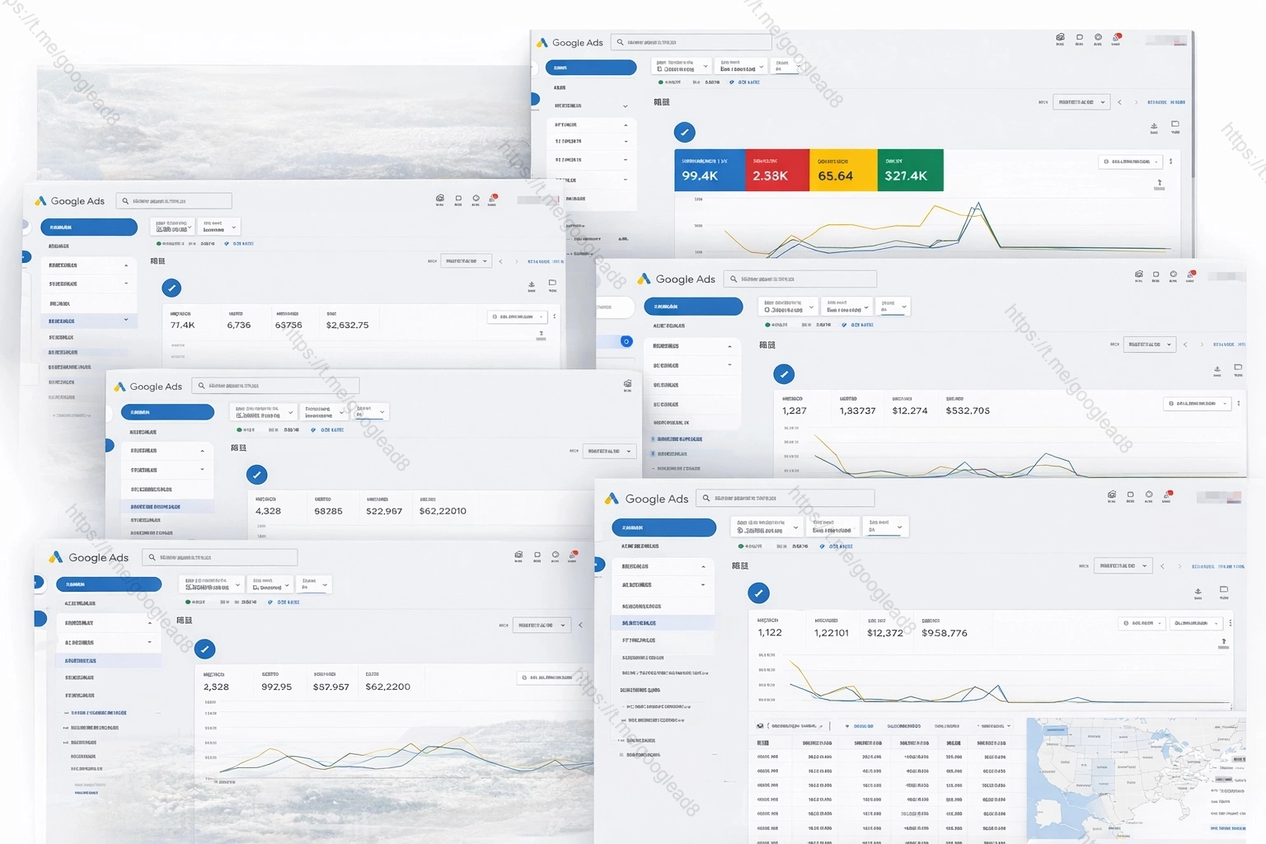Click the expand rectangle icon in 71,4K window
The image size is (1266, 844).
pyautogui.click(x=552, y=283)
